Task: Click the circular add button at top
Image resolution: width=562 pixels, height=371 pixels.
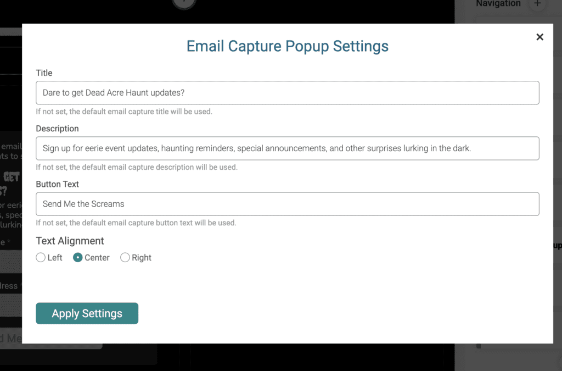Action: click(184, 3)
